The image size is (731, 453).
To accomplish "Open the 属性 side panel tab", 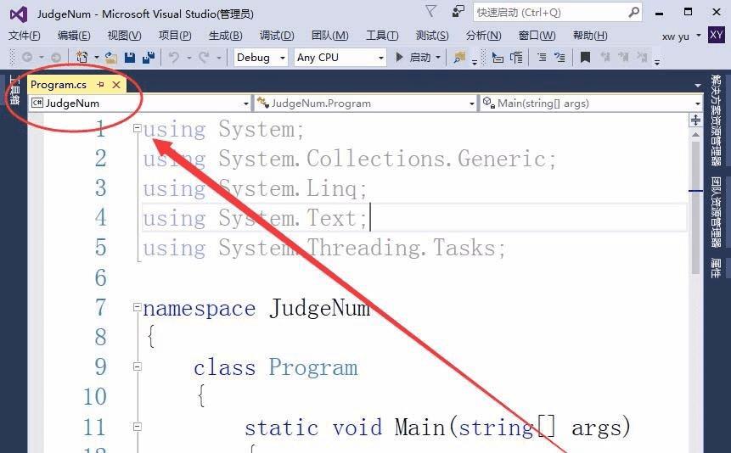I will (716, 268).
